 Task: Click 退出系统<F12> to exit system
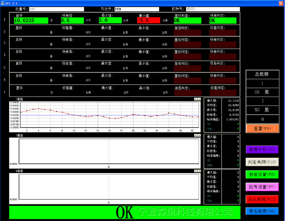(262, 199)
